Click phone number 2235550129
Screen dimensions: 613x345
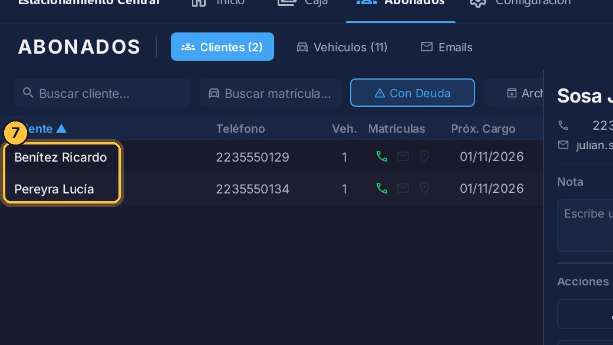(252, 157)
